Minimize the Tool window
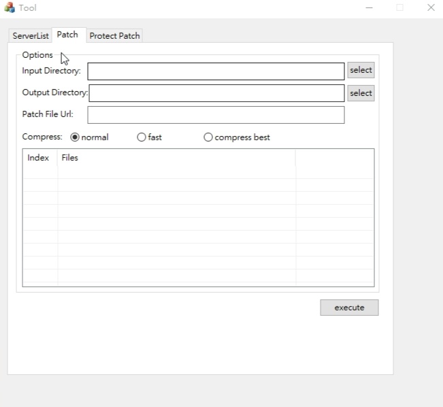 (369, 7)
